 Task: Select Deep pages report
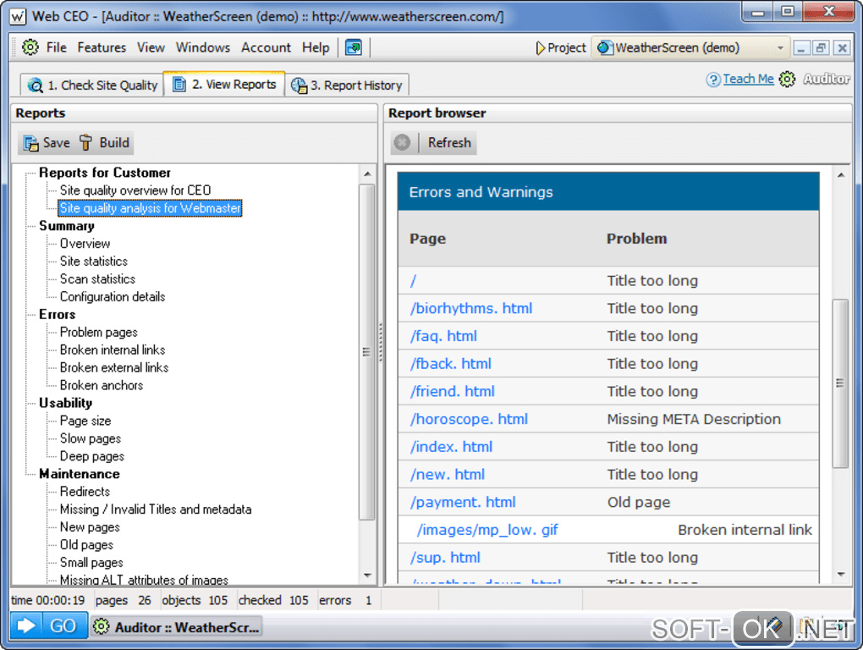coord(92,456)
